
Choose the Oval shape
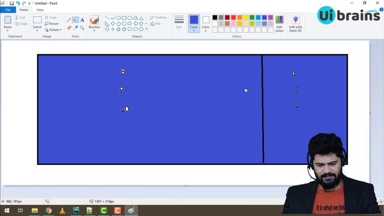(x=119, y=18)
